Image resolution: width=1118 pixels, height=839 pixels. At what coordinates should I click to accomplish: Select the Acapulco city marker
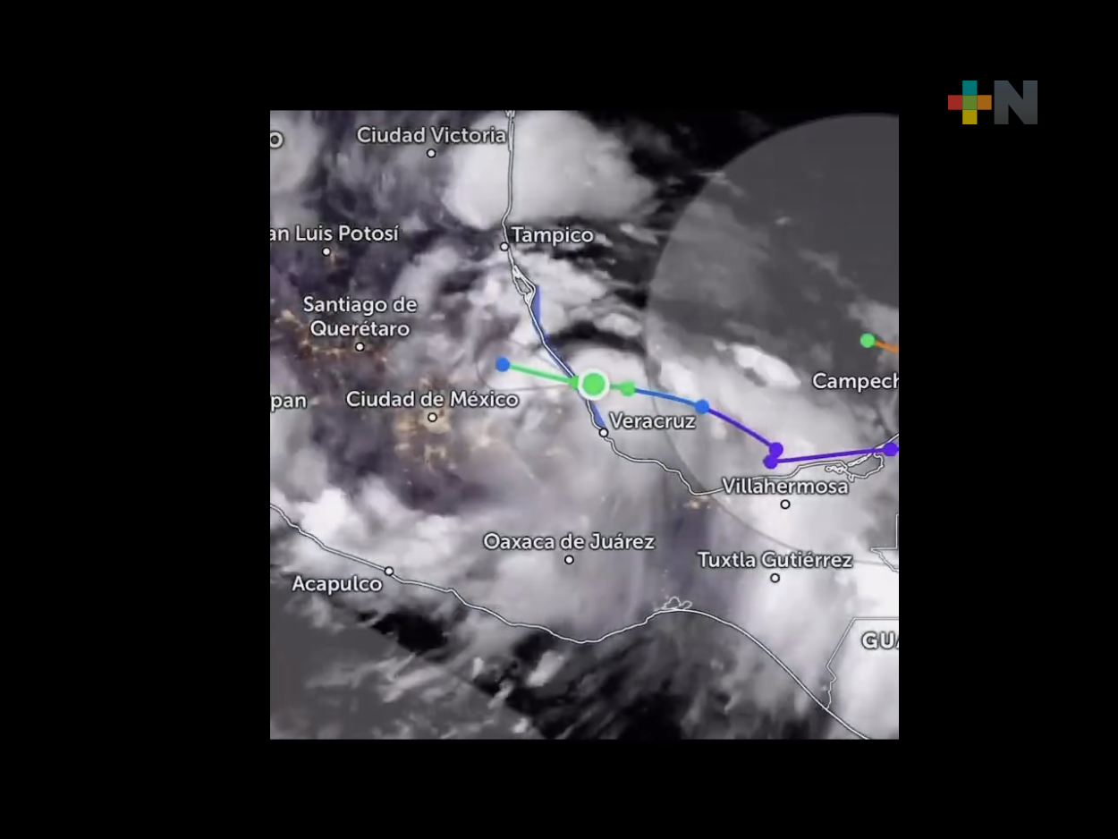point(389,571)
